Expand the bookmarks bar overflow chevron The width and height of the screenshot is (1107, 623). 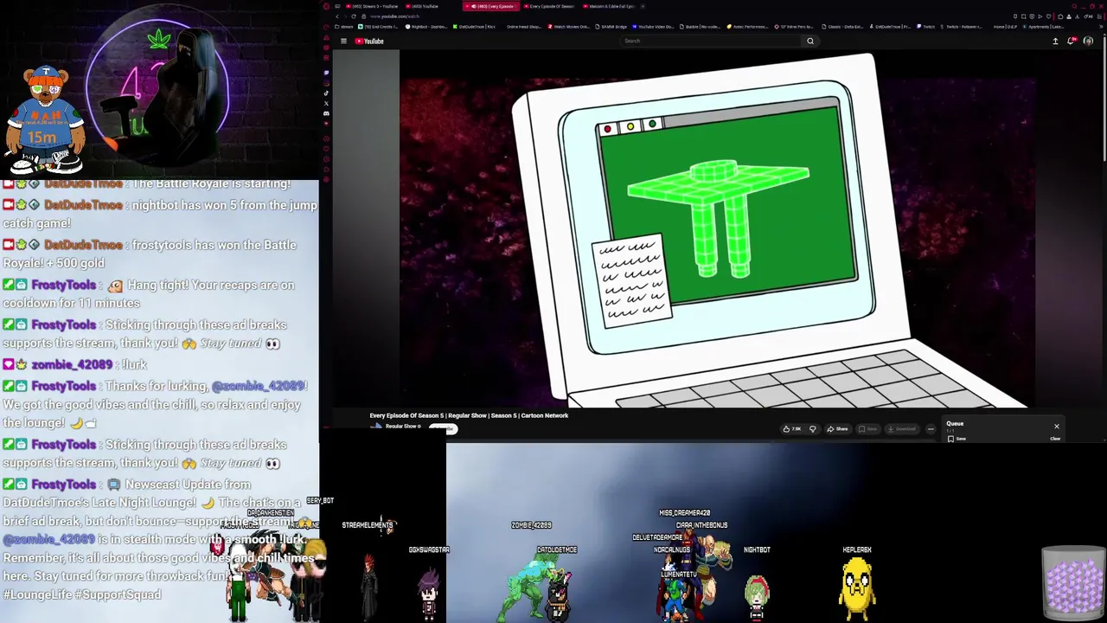[x=1101, y=27]
